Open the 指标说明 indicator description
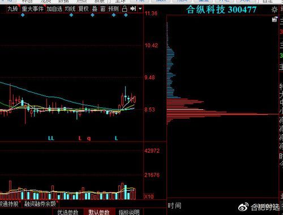This screenshot has width=283, height=215. click(129, 212)
